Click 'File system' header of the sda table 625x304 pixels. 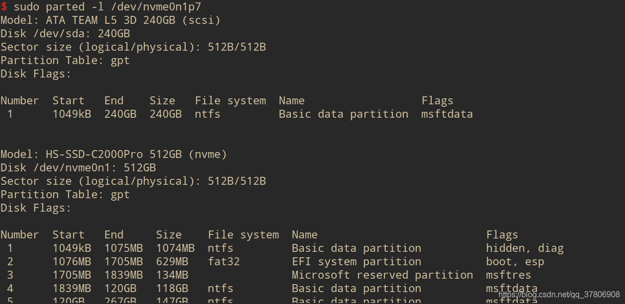coord(231,101)
